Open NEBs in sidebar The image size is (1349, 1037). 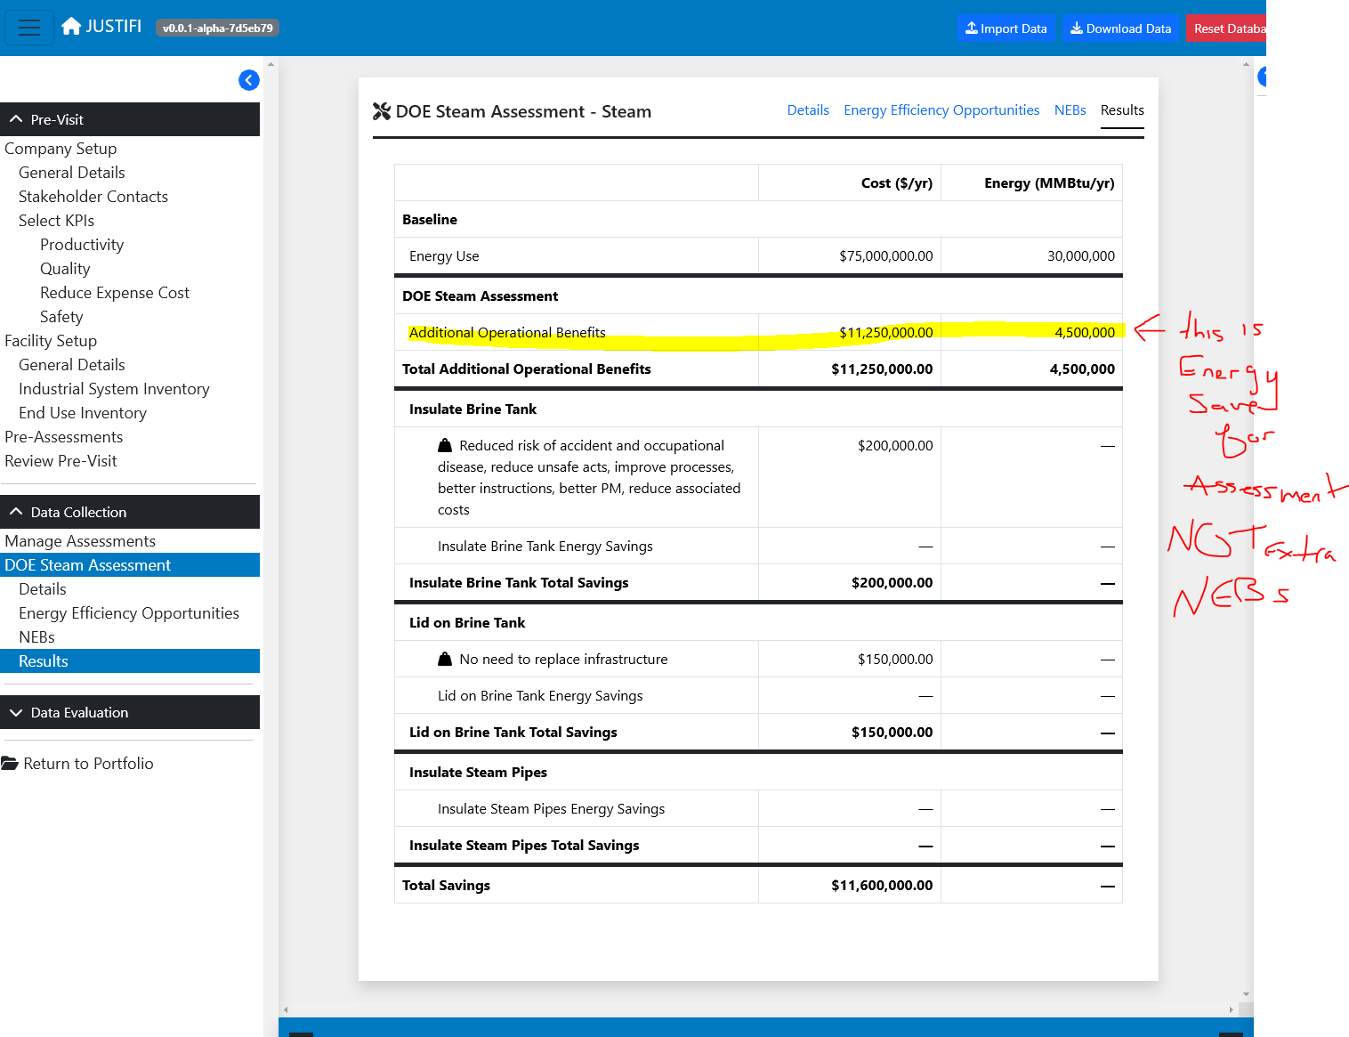(x=36, y=637)
